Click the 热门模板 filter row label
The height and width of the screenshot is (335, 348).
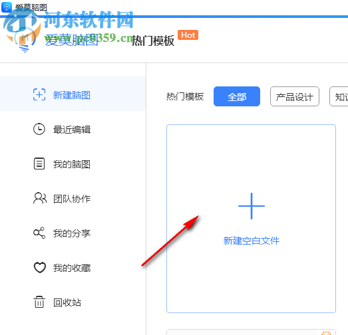185,96
